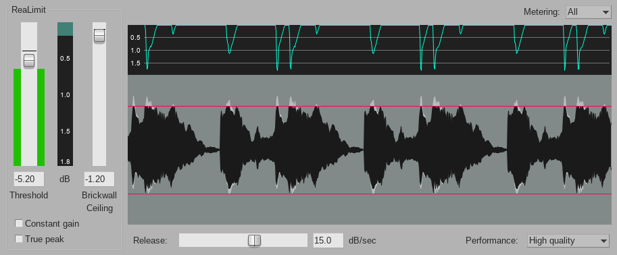The height and width of the screenshot is (255, 617).
Task: Click the Threshold slider handle
Action: (29, 61)
